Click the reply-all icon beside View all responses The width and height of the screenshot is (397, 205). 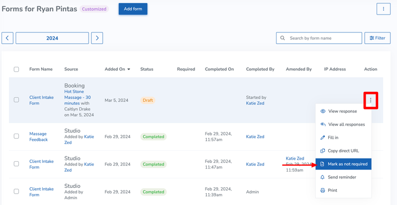(322, 124)
